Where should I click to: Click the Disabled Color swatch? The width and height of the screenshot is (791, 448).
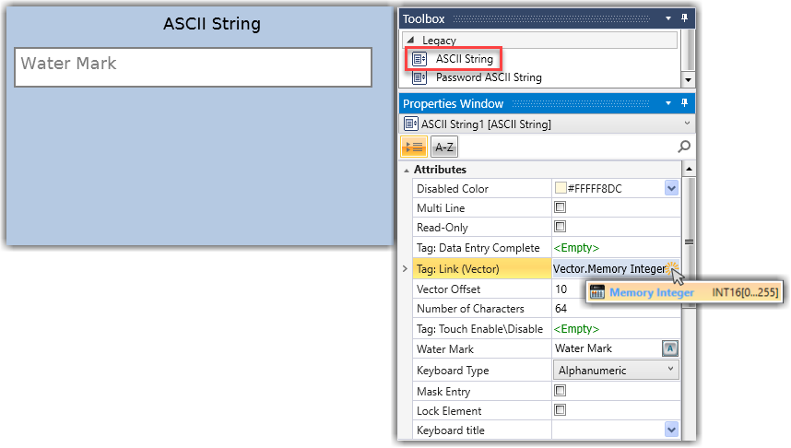(x=561, y=189)
